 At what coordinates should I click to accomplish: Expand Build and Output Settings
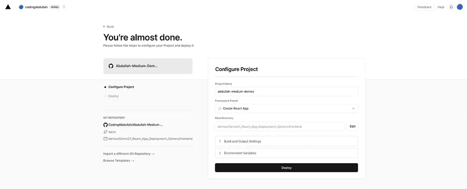tap(286, 141)
